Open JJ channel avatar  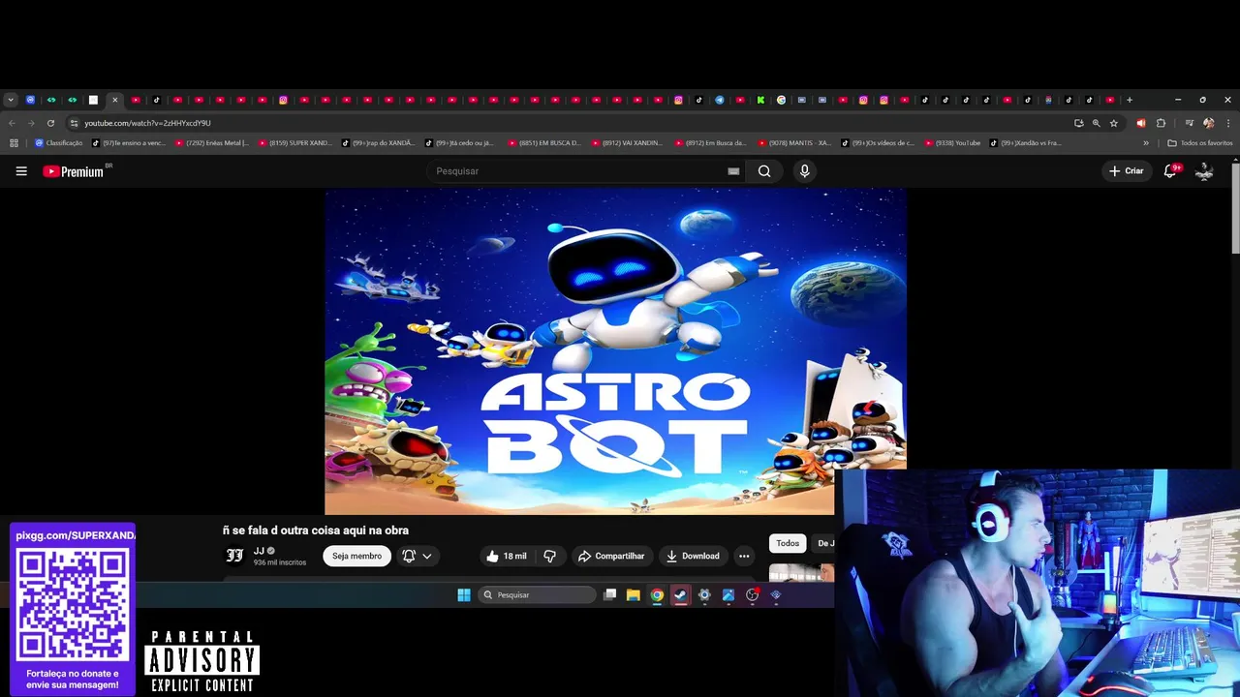tap(234, 556)
